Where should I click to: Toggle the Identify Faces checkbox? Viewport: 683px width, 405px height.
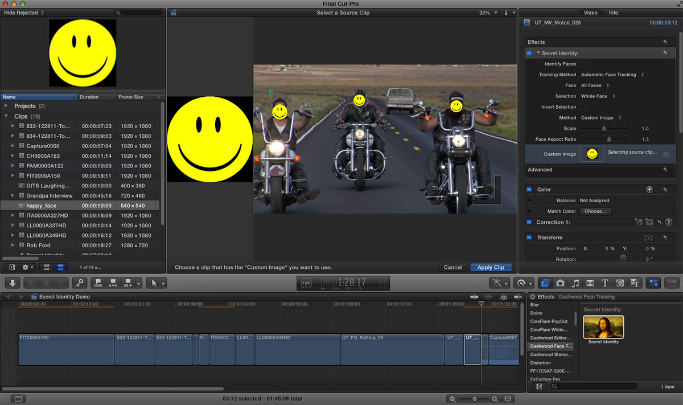(x=583, y=64)
